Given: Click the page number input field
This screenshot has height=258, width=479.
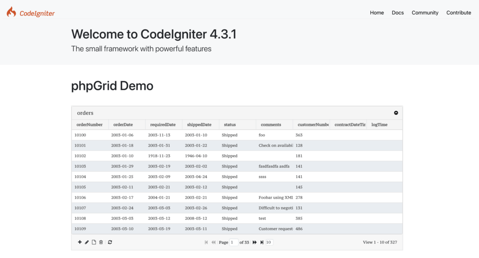Looking at the screenshot, I should (x=234, y=242).
